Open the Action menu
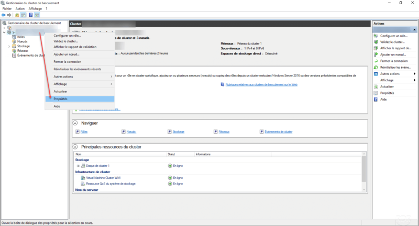This screenshot has height=226, width=419. (x=20, y=9)
